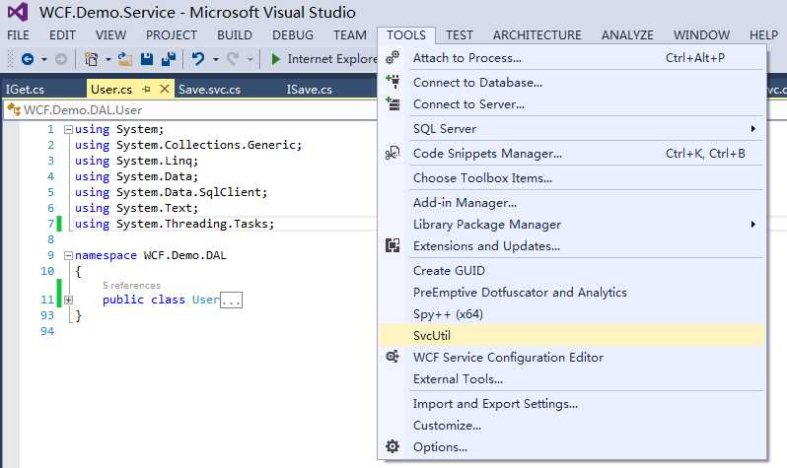Screen dimensions: 787x468
Task: Choose Options at bottom of Tools menu
Action: [x=440, y=447]
